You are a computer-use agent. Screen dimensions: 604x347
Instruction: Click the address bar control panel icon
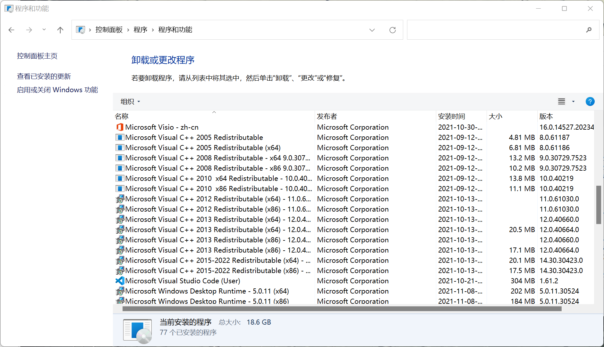point(81,30)
